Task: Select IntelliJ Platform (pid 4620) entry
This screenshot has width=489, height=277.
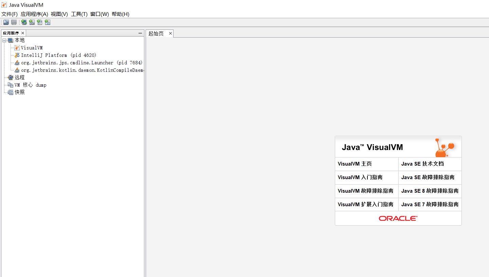Action: point(59,55)
